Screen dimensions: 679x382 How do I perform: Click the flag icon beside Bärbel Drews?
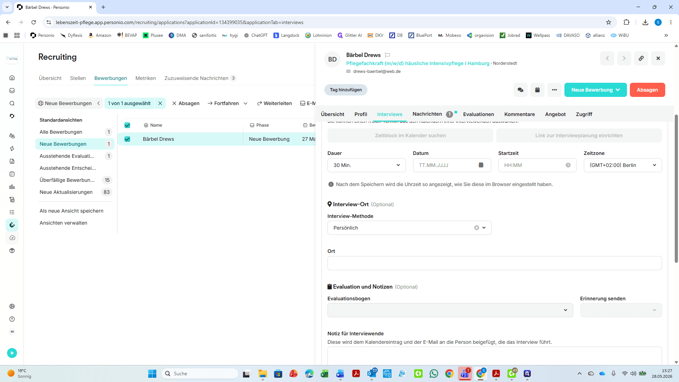click(388, 55)
